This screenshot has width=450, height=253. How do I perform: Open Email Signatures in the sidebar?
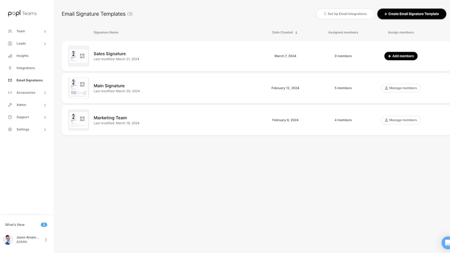[x=29, y=80]
